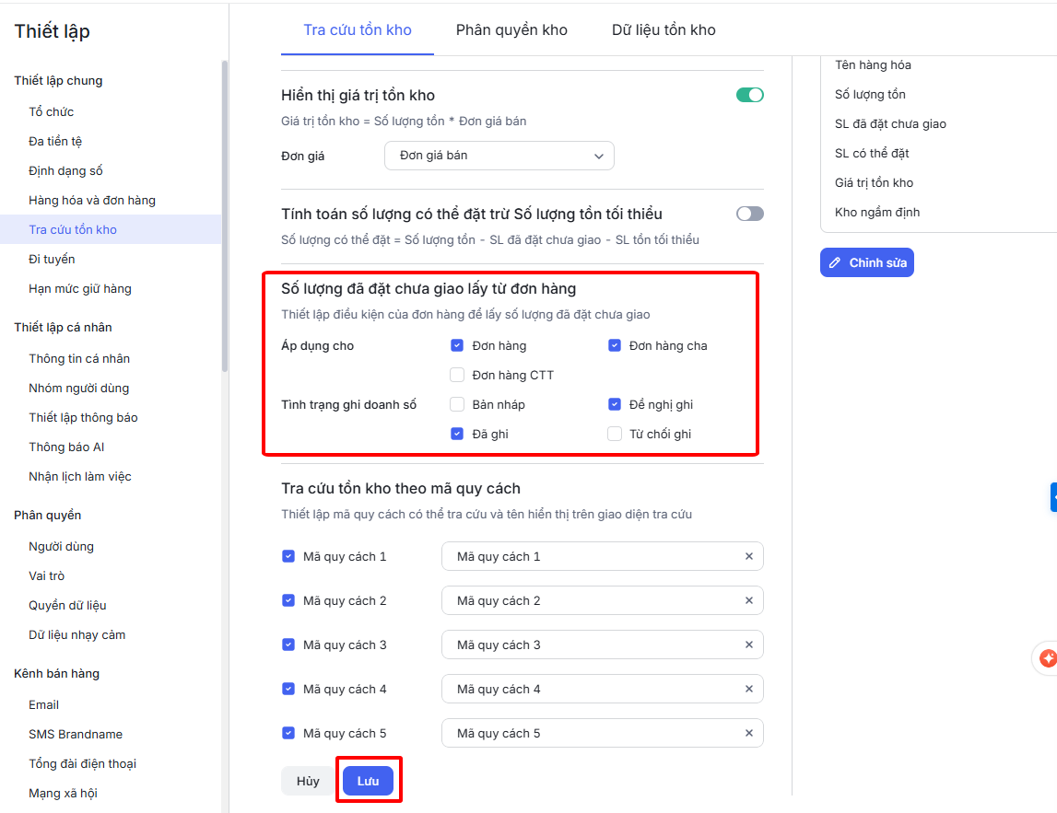Viewport: 1057px width, 813px height.
Task: Open Thông tin cá nhân
Action: [x=79, y=358]
